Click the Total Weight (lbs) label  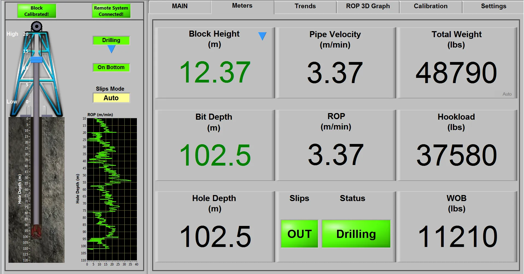click(x=456, y=39)
